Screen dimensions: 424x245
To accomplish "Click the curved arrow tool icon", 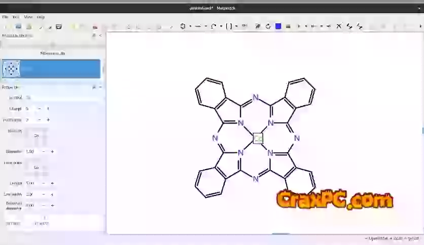I will coord(214,26).
